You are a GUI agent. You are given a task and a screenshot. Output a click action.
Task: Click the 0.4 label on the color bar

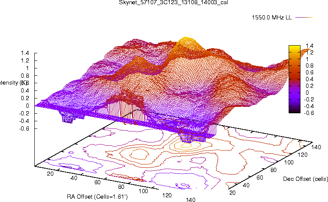click(x=309, y=79)
